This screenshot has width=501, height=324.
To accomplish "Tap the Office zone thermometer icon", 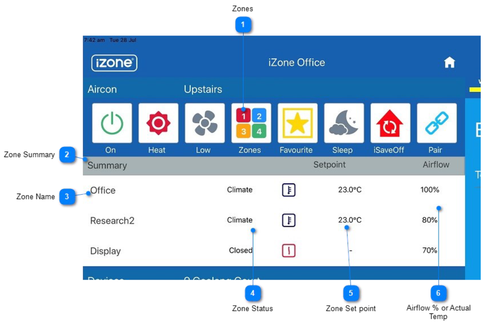I will coord(289,190).
